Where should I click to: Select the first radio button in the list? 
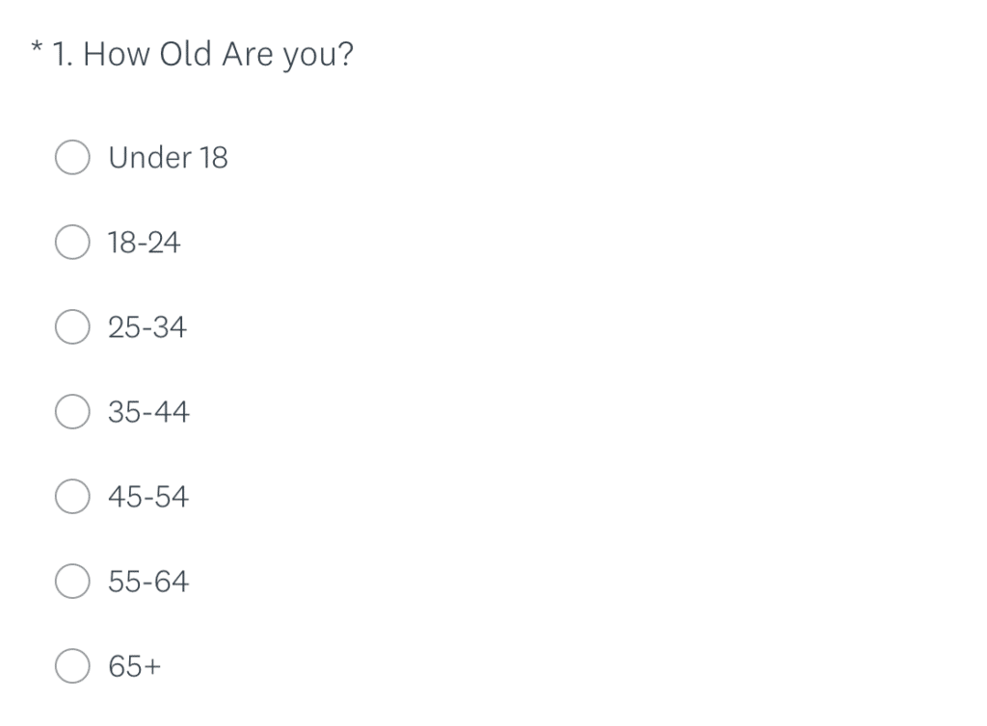pos(71,157)
